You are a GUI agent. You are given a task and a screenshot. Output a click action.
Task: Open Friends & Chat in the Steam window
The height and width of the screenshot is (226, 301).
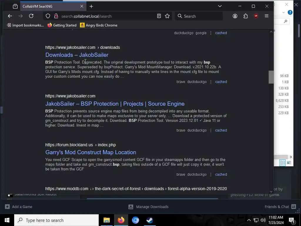tap(277, 207)
